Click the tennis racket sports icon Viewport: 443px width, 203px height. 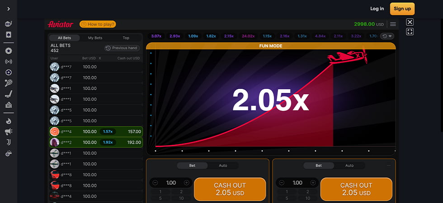(9, 83)
